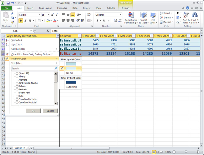Filter by the checked light blue cell color
The height and width of the screenshot is (155, 204).
click(x=71, y=68)
